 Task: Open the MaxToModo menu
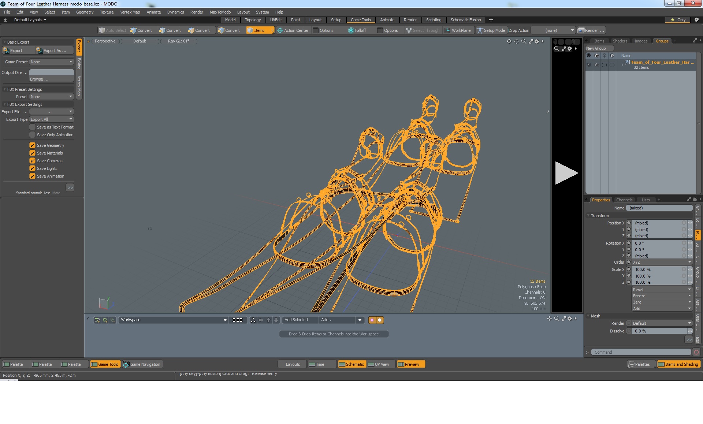tap(220, 12)
